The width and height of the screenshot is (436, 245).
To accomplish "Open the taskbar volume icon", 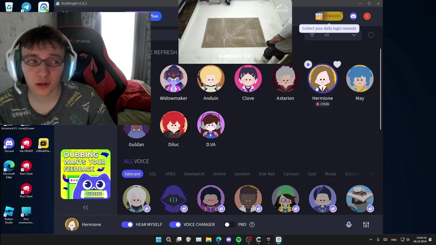I will pyautogui.click(x=408, y=240).
